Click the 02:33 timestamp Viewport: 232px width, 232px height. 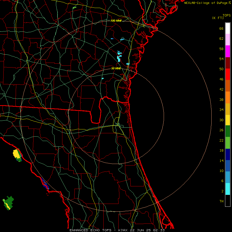click(x=159, y=230)
